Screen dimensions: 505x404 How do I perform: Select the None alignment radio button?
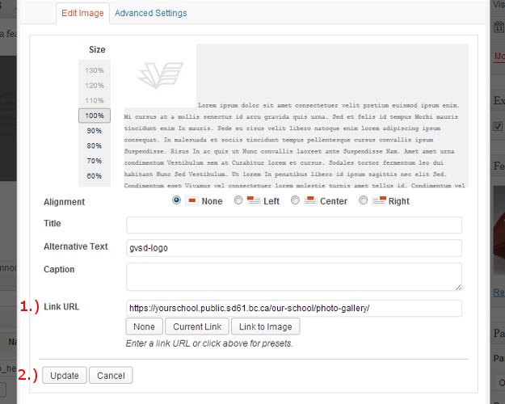pos(176,200)
